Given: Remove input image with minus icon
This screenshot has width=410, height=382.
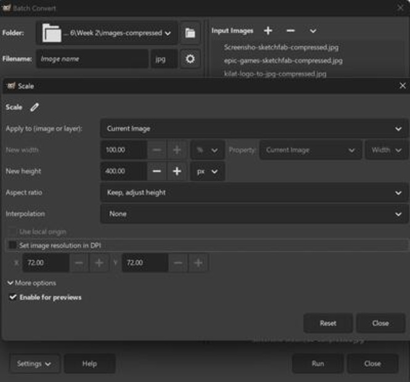Looking at the screenshot, I should pos(290,31).
